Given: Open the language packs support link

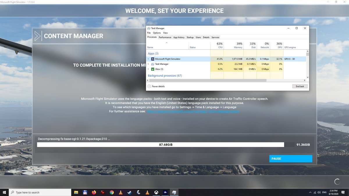Looking at the screenshot, I should point(193,112).
